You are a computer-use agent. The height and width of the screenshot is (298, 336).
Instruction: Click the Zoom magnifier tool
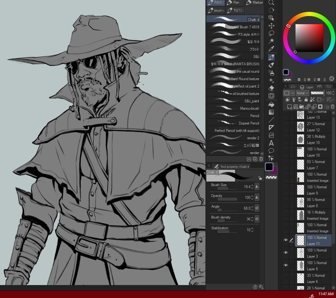point(271,3)
